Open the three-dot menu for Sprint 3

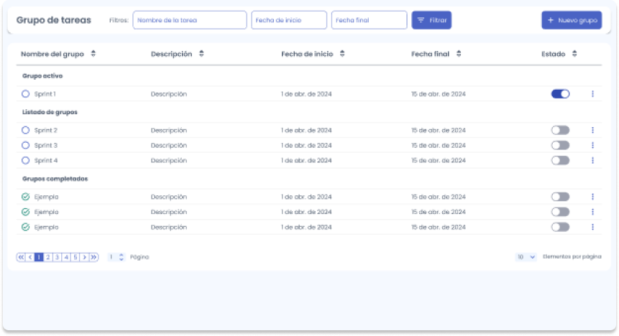click(x=592, y=145)
